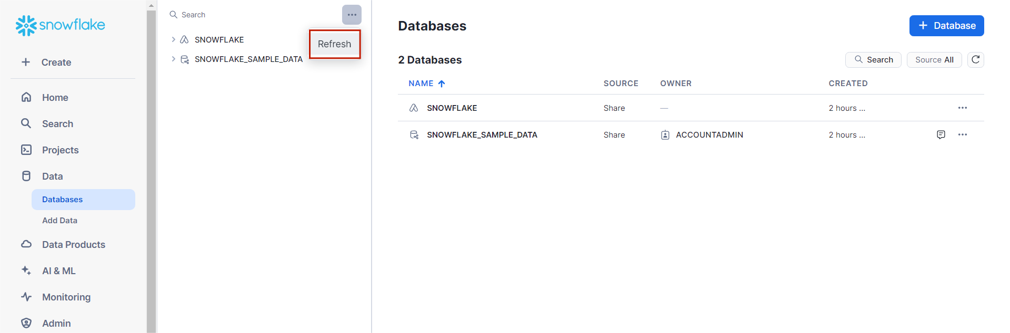Click the Share source cell in SNOWFLAKE_SAMPLE_DATA row

click(614, 135)
